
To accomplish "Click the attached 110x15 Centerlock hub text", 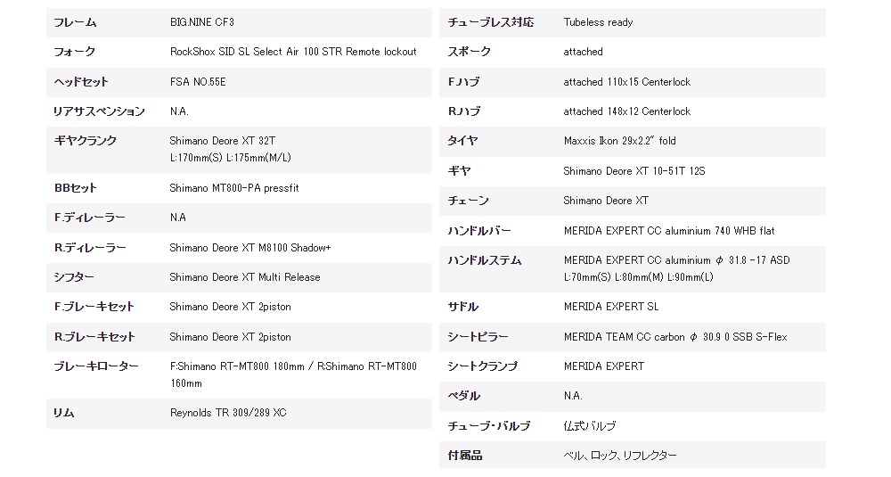I will pos(626,82).
